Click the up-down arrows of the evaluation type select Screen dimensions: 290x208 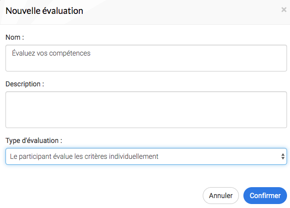click(x=283, y=156)
